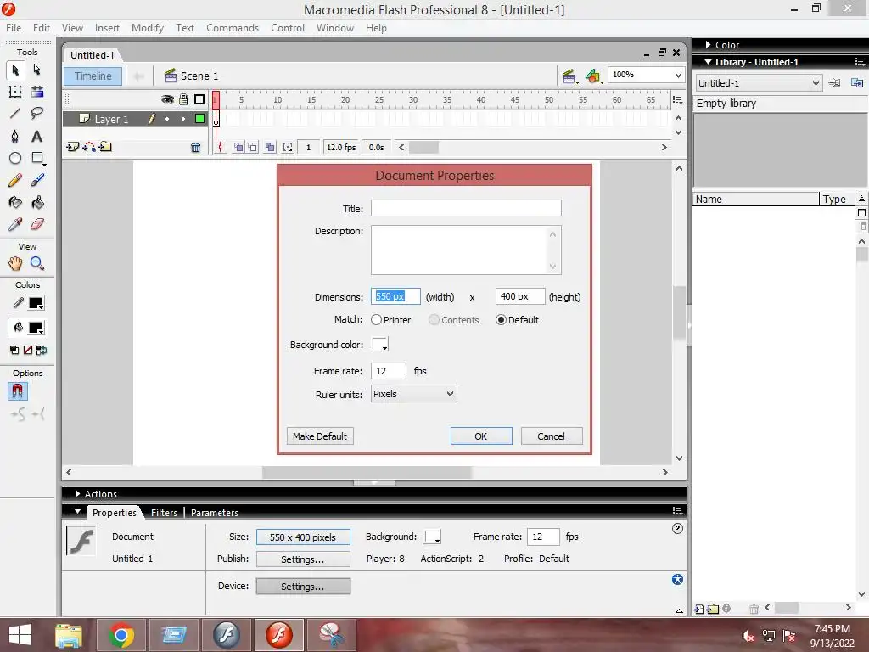Click the Edit Symbols icon
The width and height of the screenshot is (869, 652).
(593, 76)
